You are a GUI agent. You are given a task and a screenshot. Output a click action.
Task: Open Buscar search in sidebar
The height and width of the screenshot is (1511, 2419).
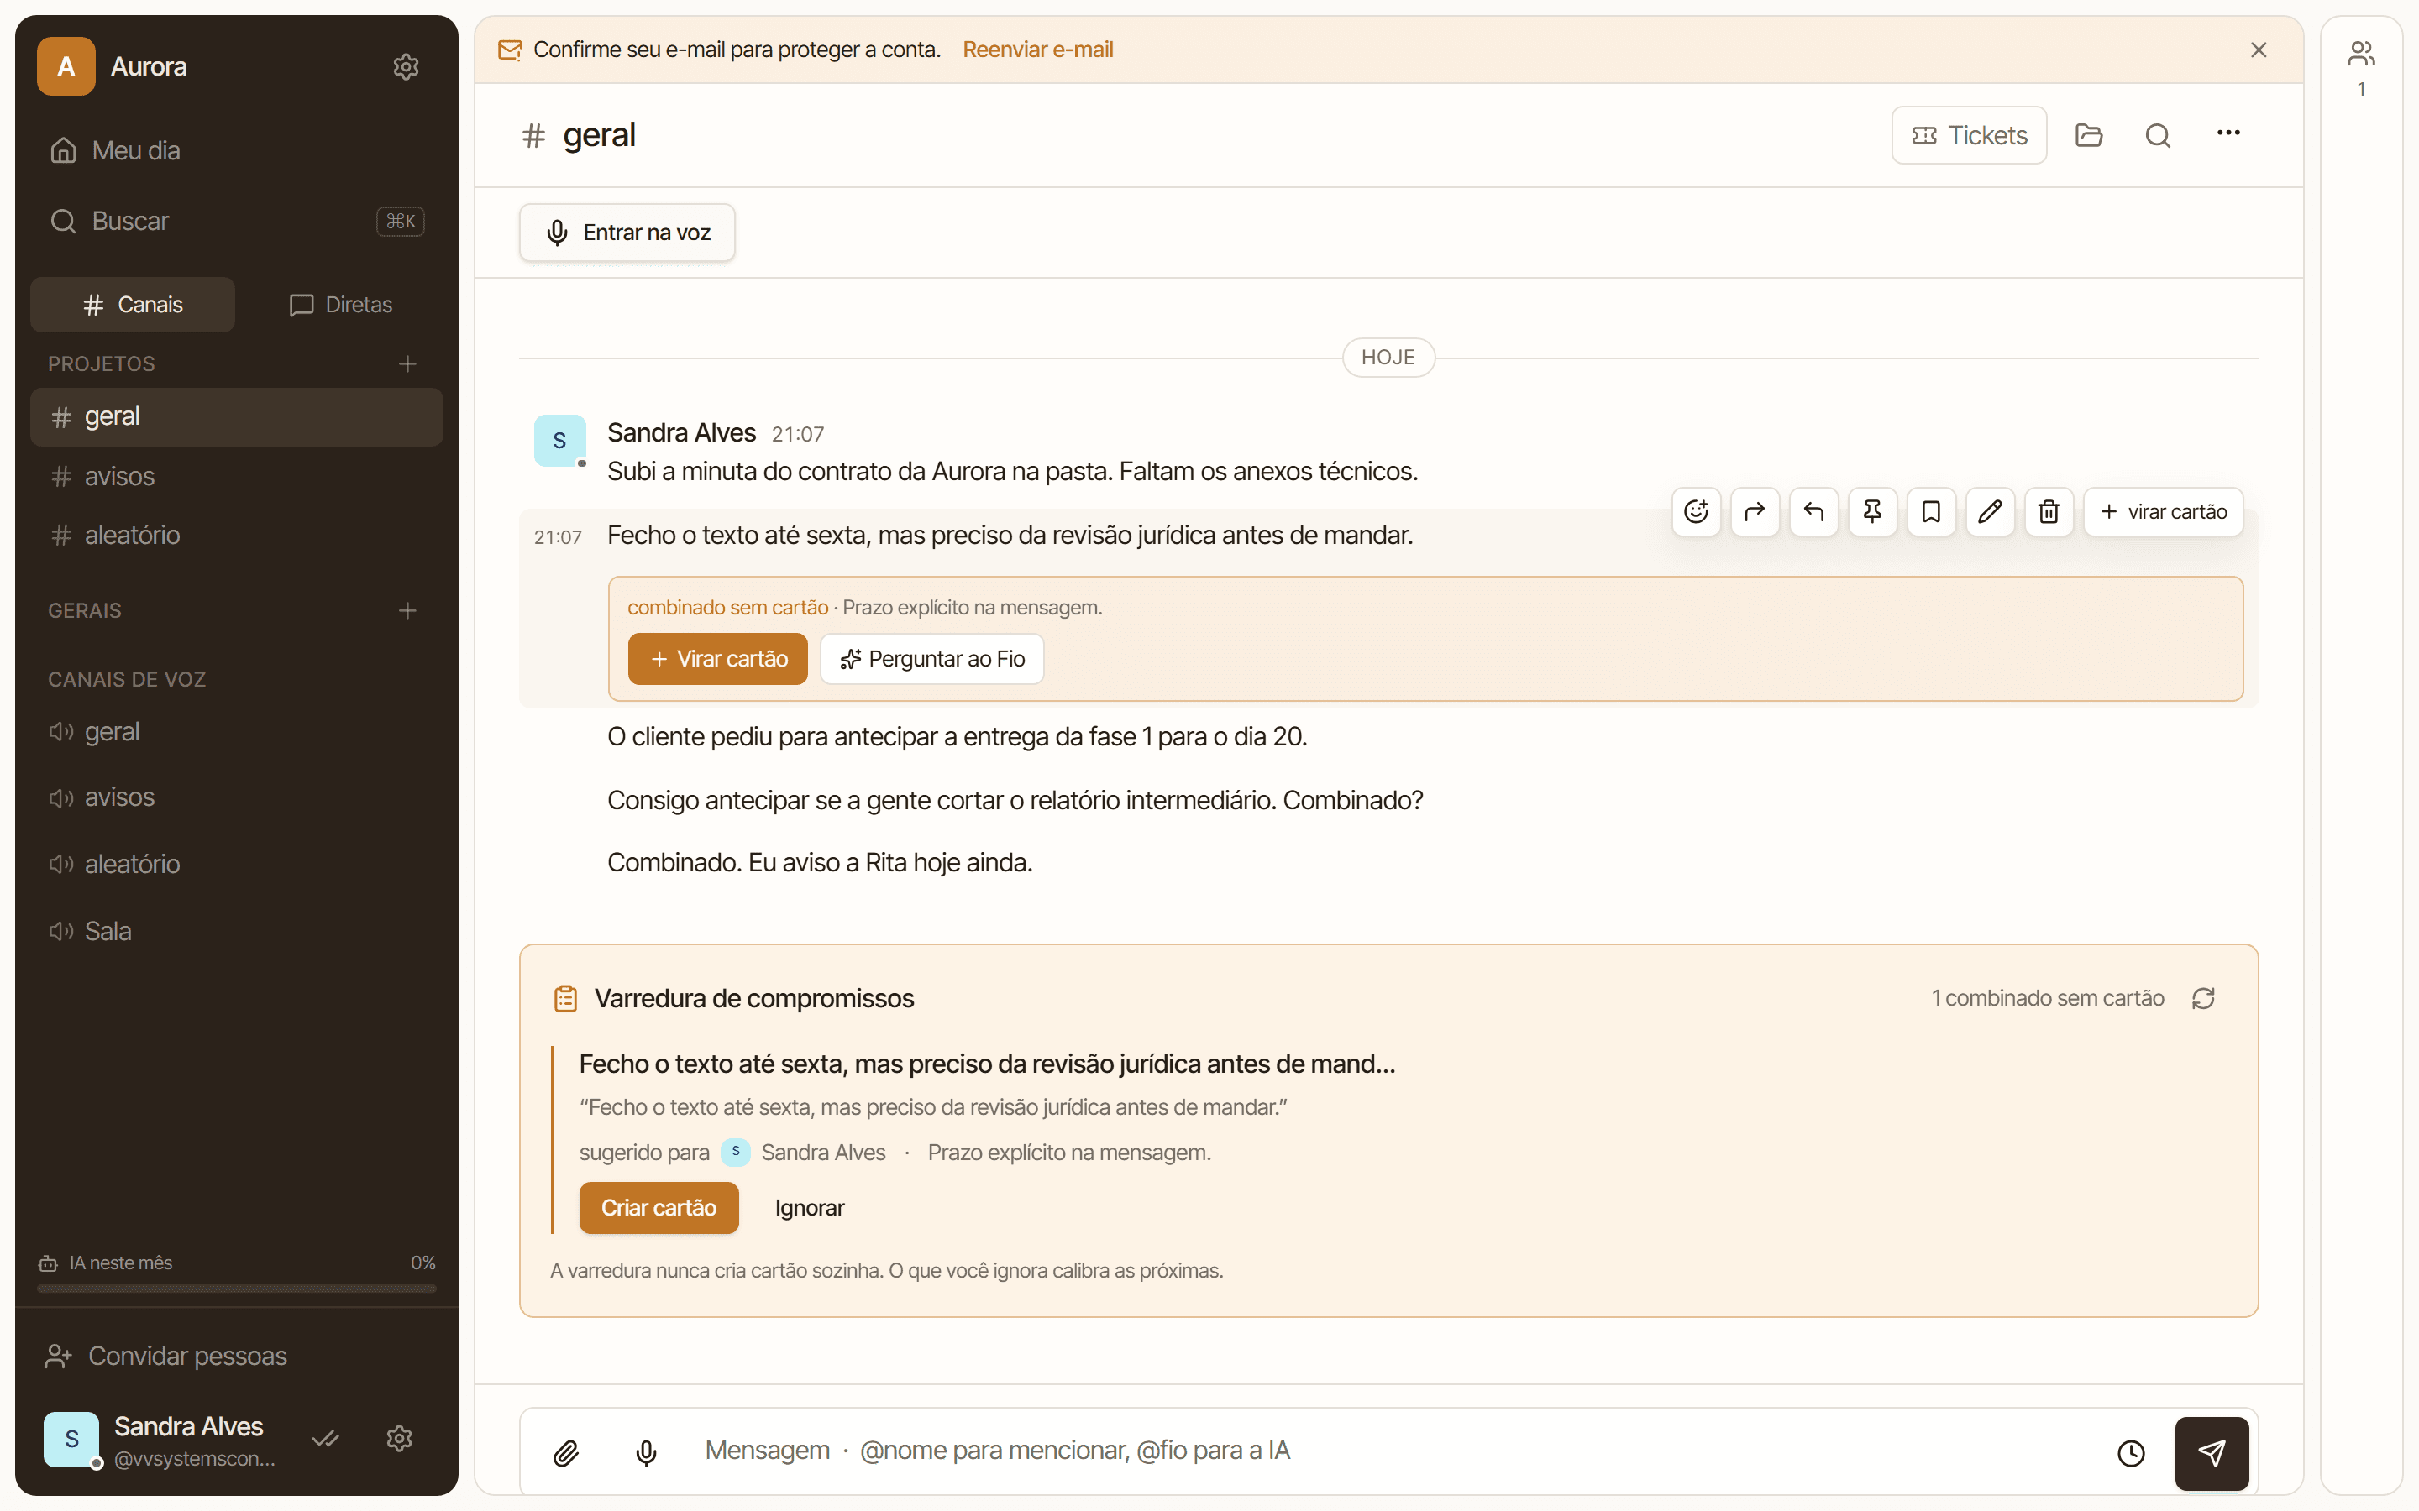[237, 221]
